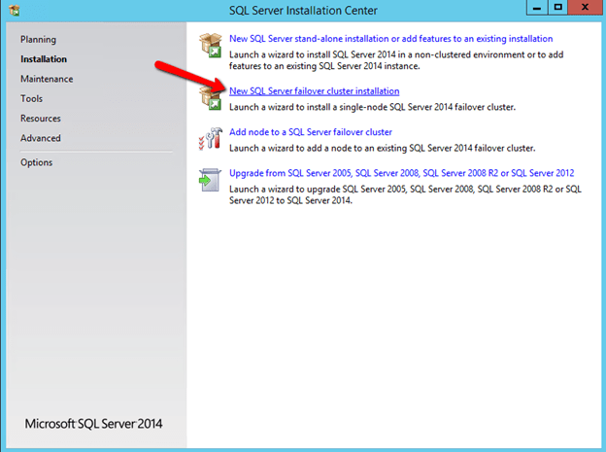Maximize the Installation Center window

coord(557,8)
